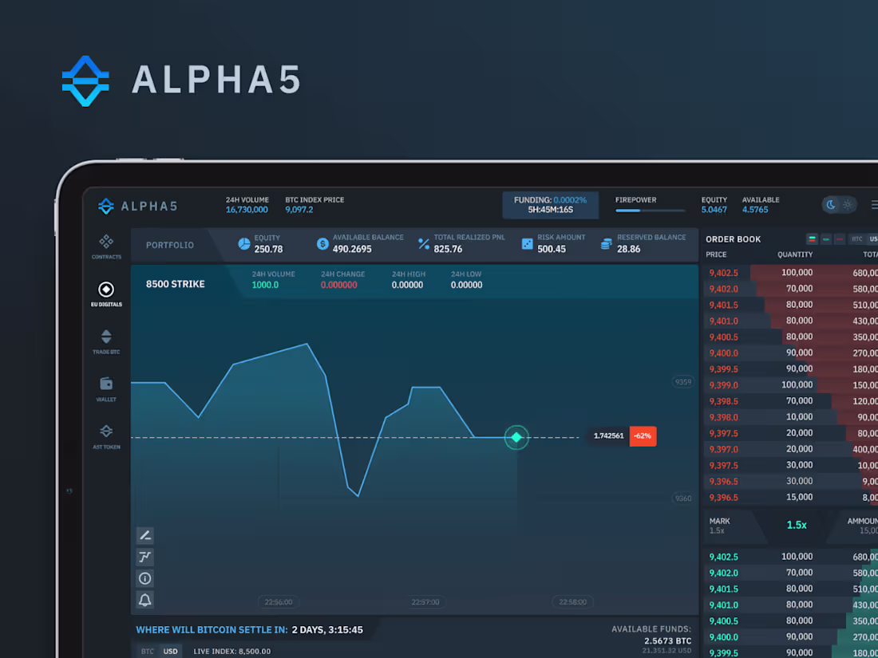Viewport: 878px width, 658px height.
Task: Click the header Equity value 5.0467
Action: coord(714,210)
